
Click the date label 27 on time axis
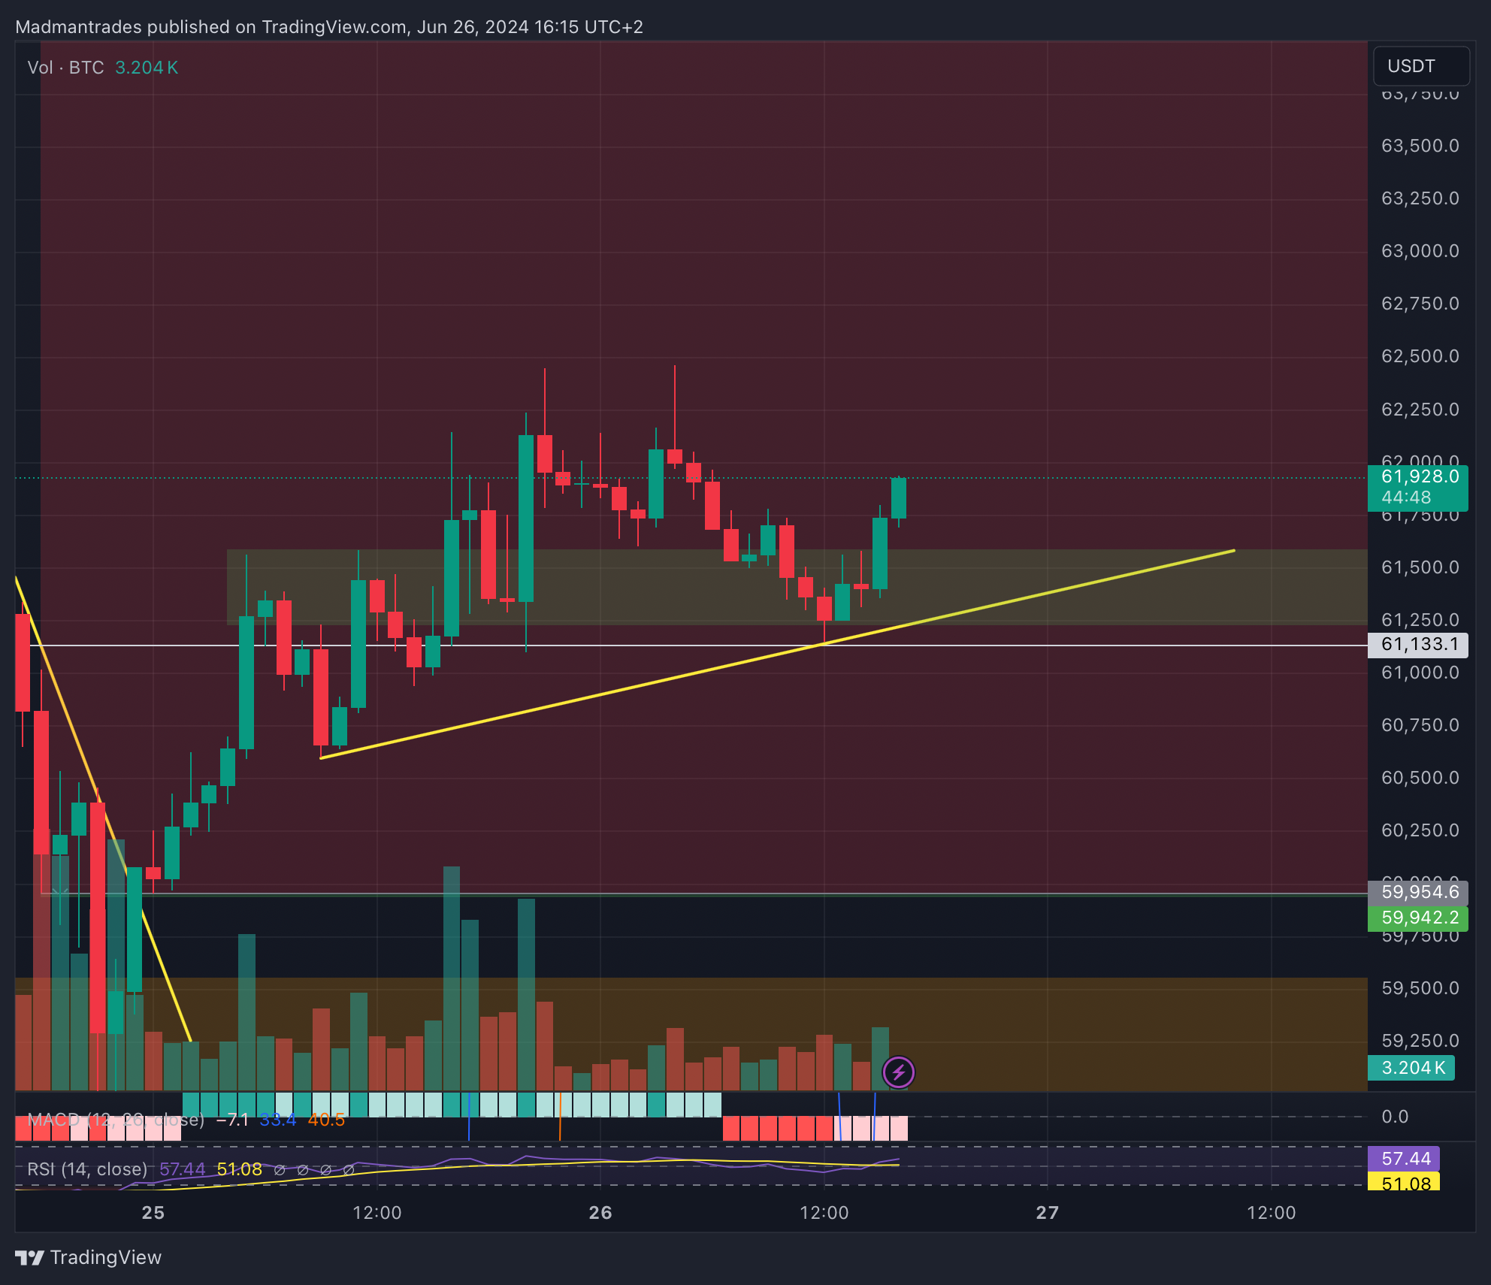[1048, 1213]
